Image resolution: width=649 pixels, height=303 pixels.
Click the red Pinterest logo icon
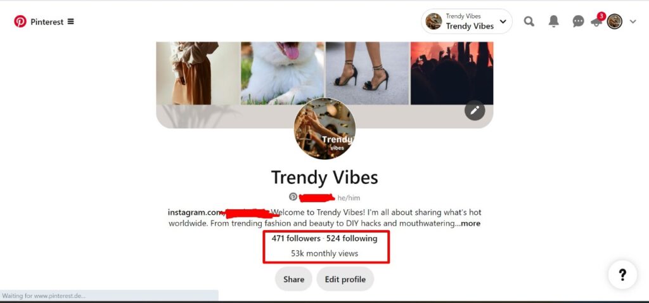20,22
